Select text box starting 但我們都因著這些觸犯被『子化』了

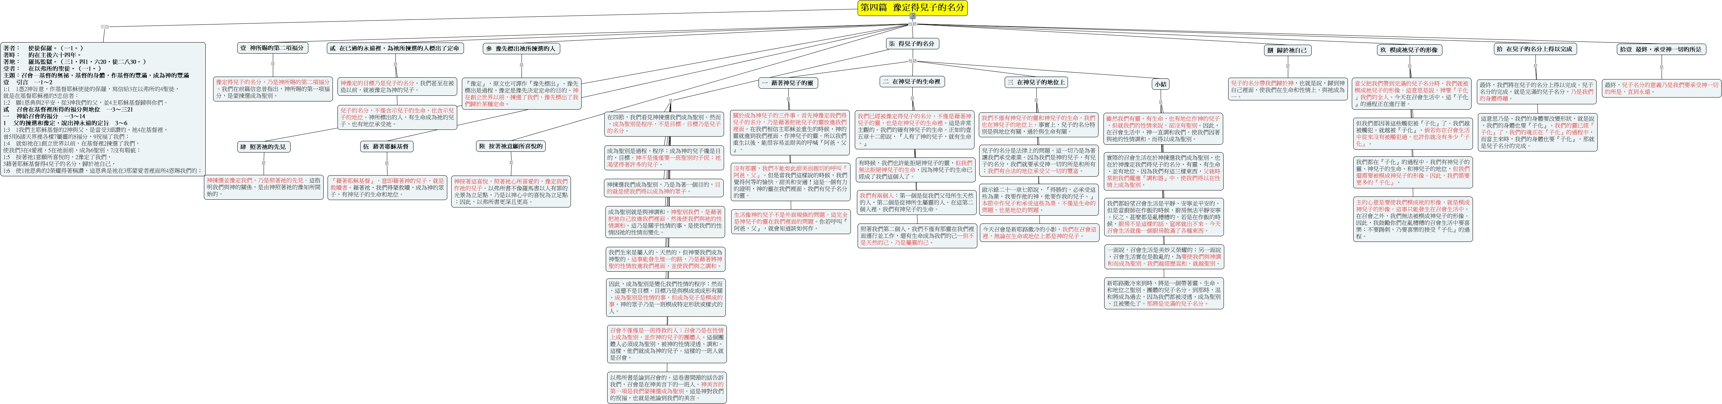click(1413, 134)
